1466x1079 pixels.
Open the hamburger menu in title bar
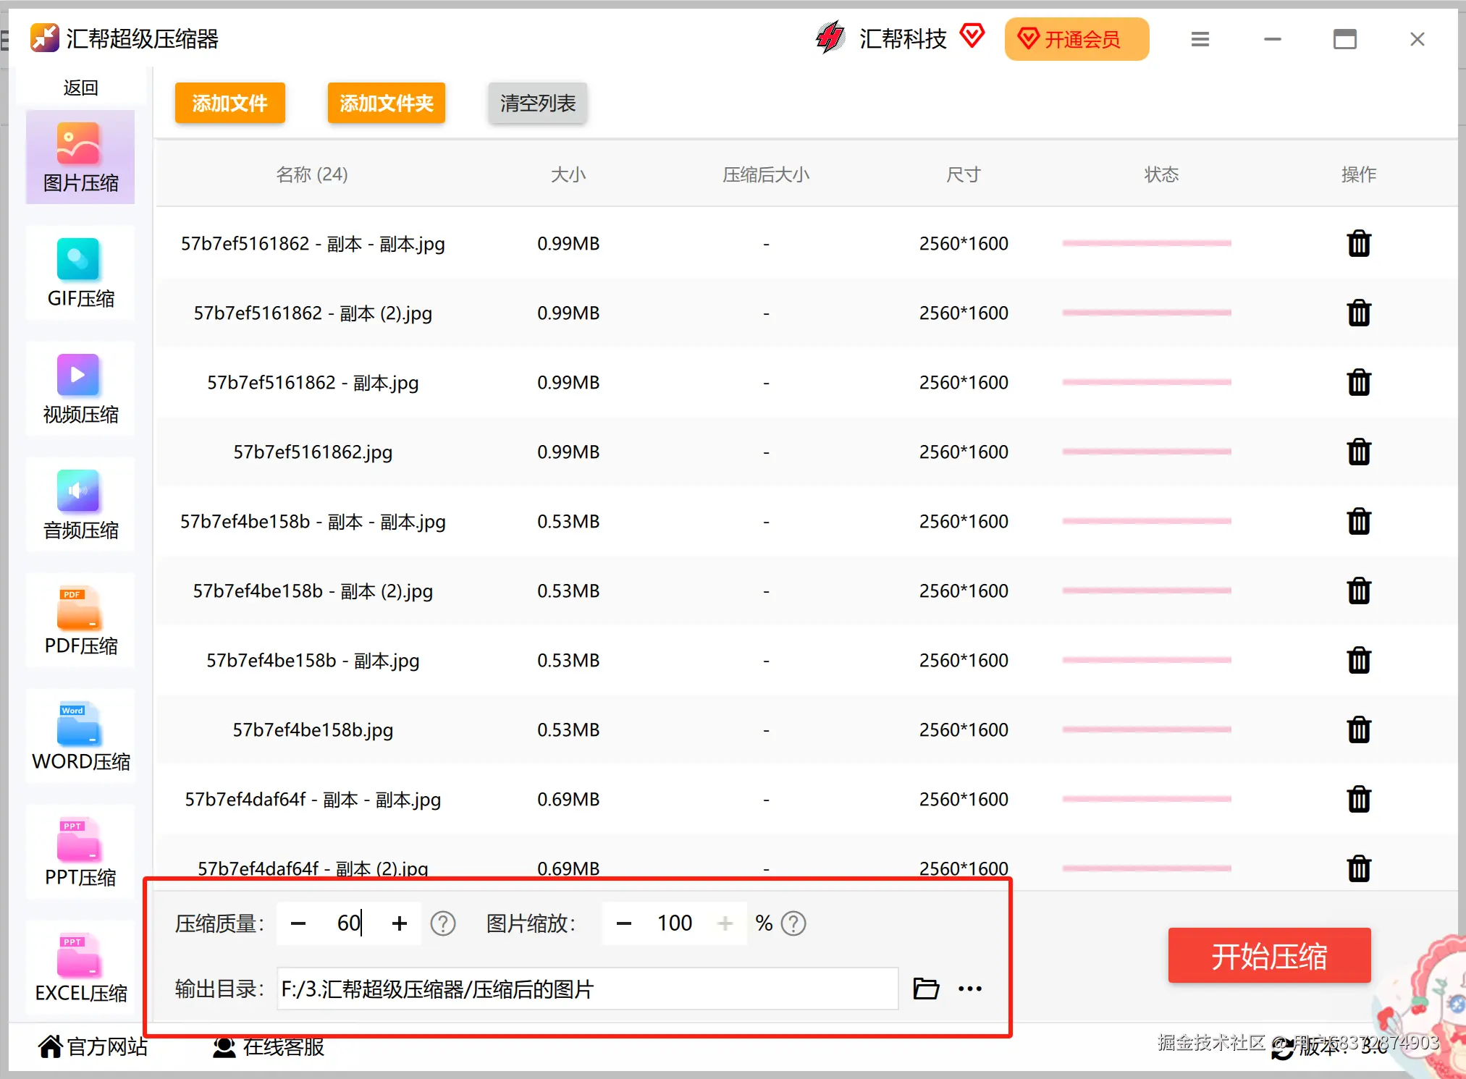tap(1200, 39)
